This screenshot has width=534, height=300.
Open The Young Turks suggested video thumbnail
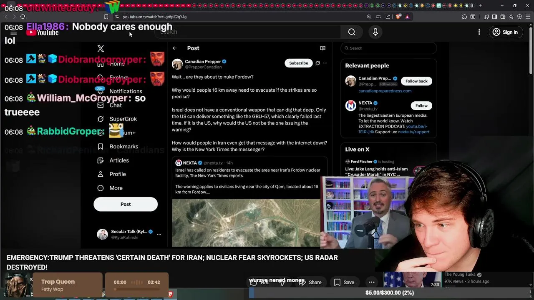click(x=412, y=280)
